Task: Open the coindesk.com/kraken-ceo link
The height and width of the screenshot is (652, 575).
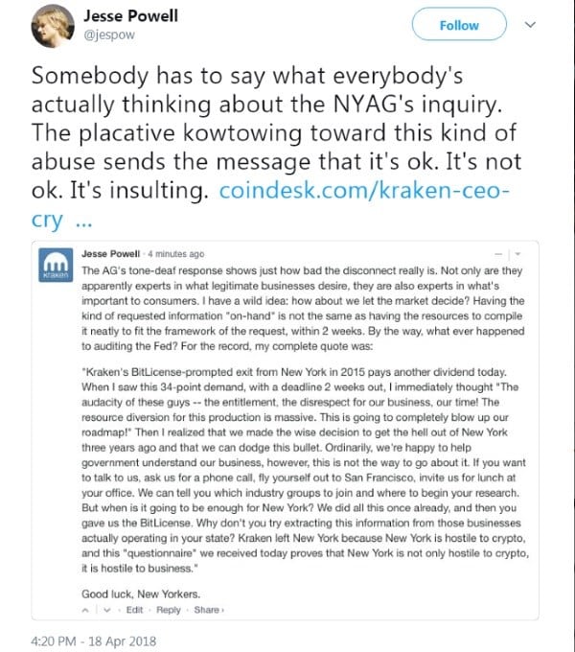Action: [363, 191]
